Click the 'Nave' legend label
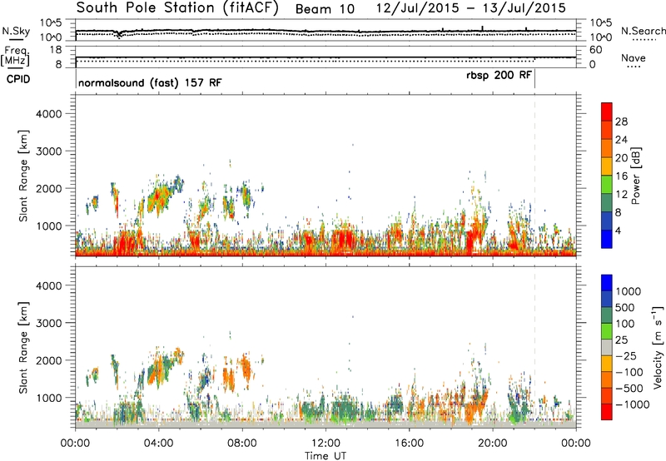Image resolution: width=666 pixels, height=461 pixels. pos(634,57)
